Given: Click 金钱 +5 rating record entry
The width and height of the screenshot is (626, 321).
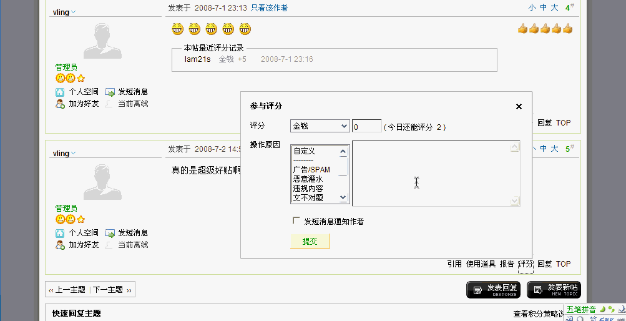Looking at the screenshot, I should (232, 59).
